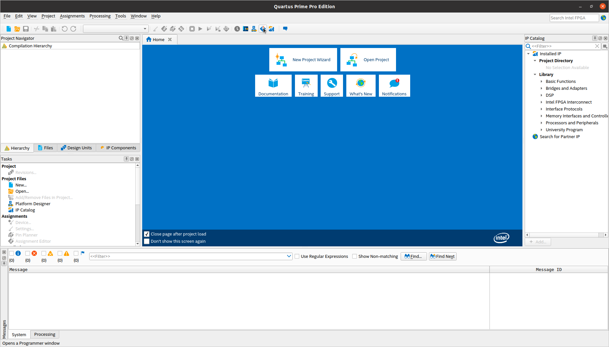Click the Tasks panel vertical scrollbar
This screenshot has width=609, height=347.
(138, 186)
